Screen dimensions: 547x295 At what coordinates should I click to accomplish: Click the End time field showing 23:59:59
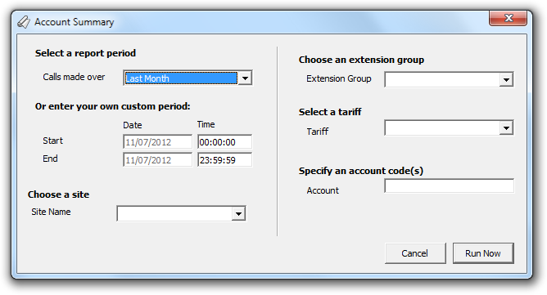pyautogui.click(x=224, y=160)
